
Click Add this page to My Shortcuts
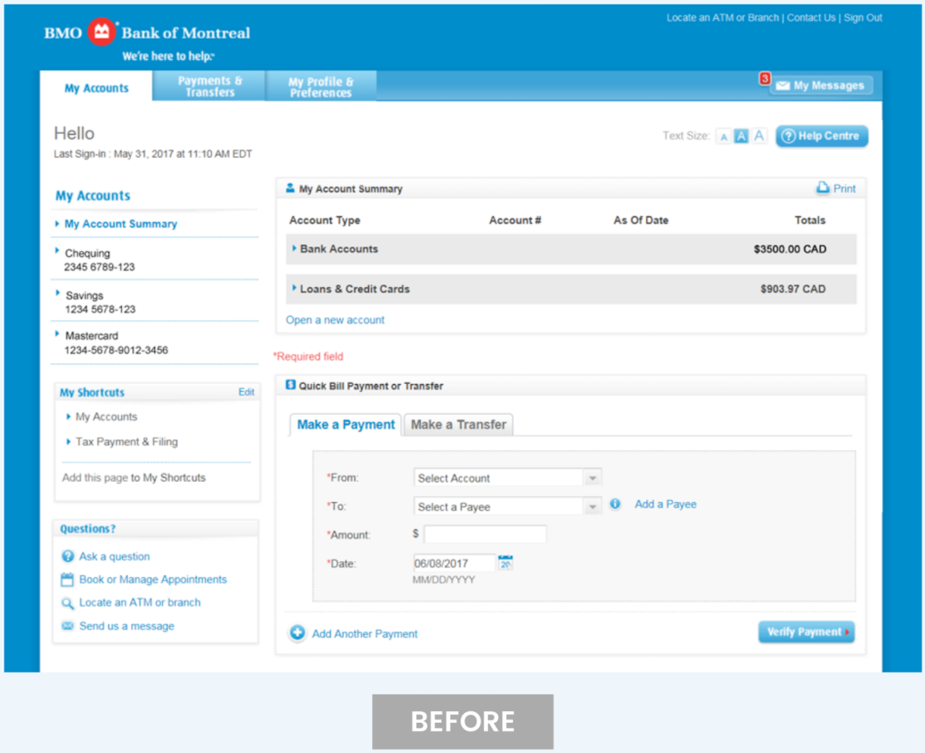click(134, 477)
